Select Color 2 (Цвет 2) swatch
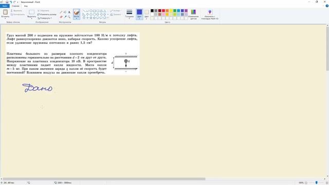 pos(147,14)
